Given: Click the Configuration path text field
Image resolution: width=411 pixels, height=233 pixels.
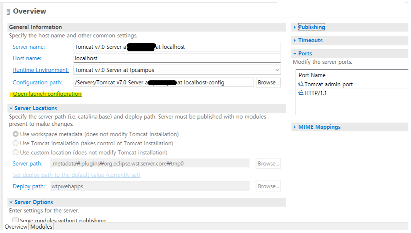Looking at the screenshot, I should (x=163, y=82).
